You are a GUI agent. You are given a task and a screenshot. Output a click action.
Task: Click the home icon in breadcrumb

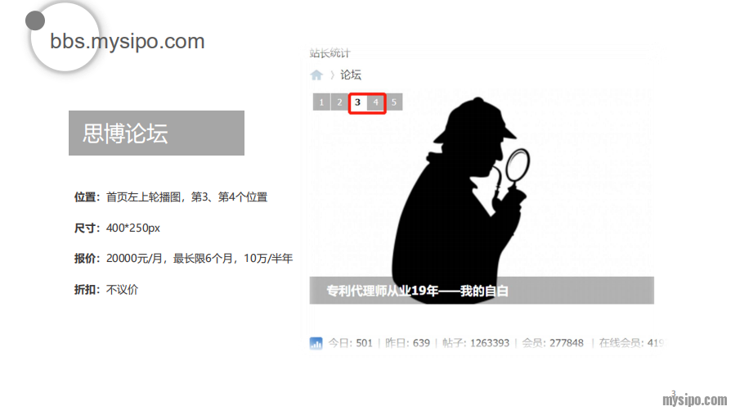316,75
